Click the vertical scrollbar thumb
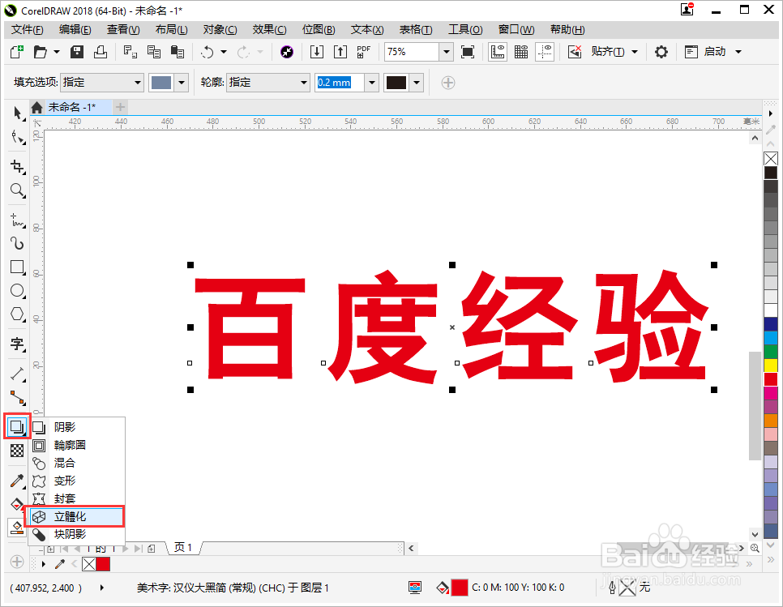 [755, 406]
